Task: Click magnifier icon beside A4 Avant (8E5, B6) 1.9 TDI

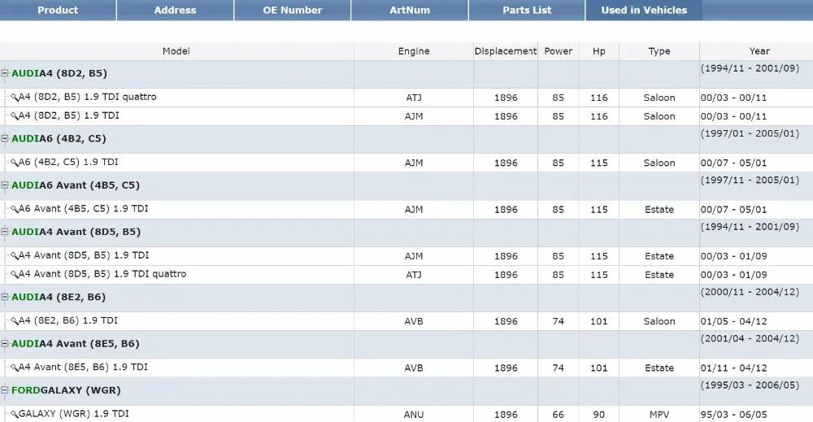Action: point(15,368)
